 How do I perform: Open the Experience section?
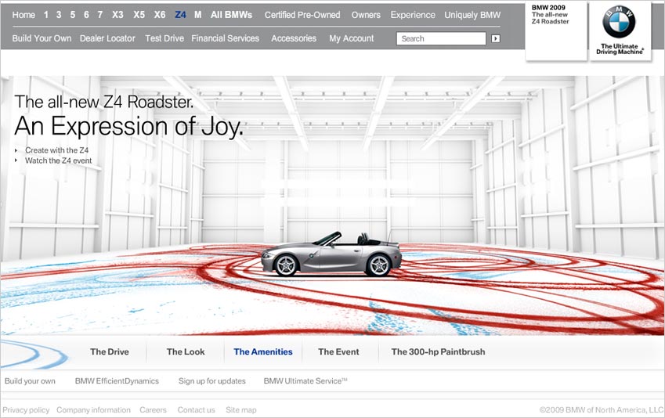tap(413, 15)
